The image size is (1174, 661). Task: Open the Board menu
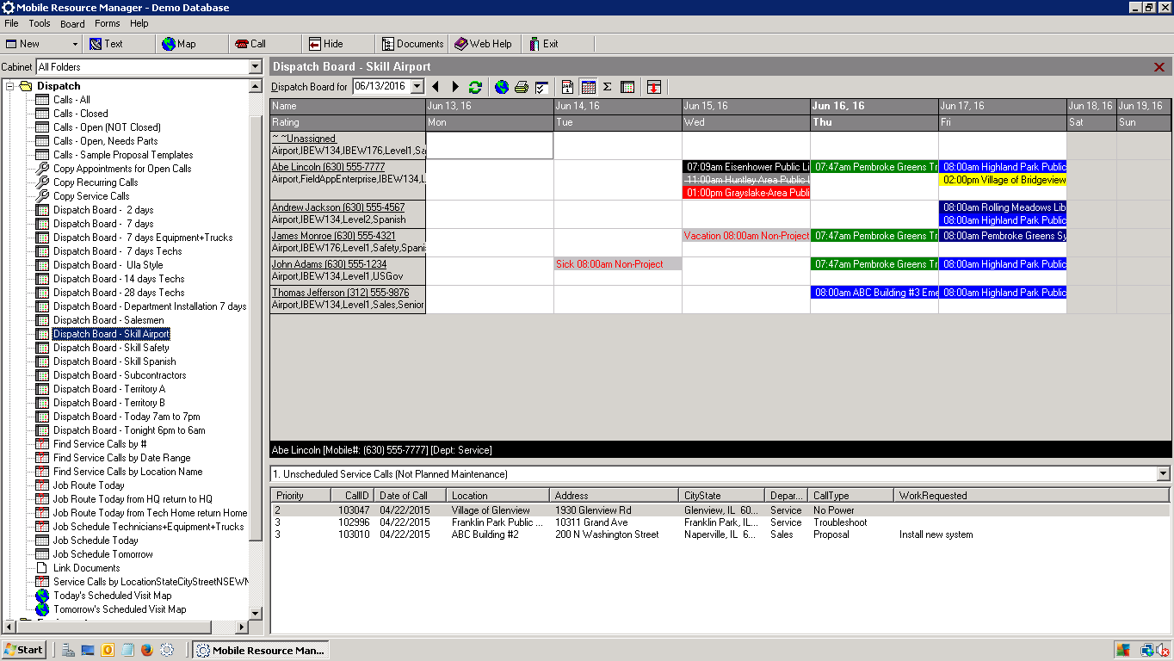click(x=72, y=23)
